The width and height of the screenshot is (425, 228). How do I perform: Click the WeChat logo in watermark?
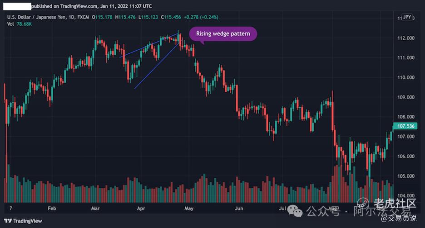coord(295,211)
